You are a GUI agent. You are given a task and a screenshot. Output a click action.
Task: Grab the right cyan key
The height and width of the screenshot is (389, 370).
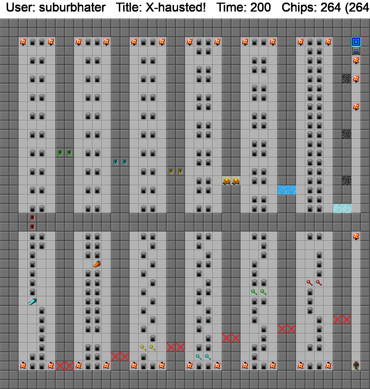208,357
